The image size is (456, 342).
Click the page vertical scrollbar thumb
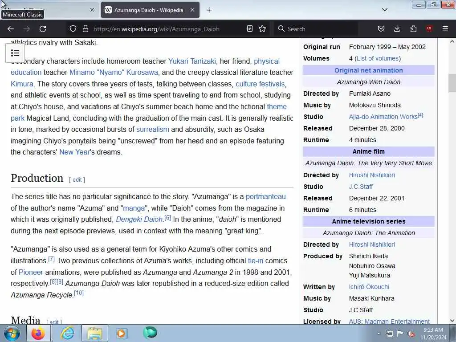point(452,83)
